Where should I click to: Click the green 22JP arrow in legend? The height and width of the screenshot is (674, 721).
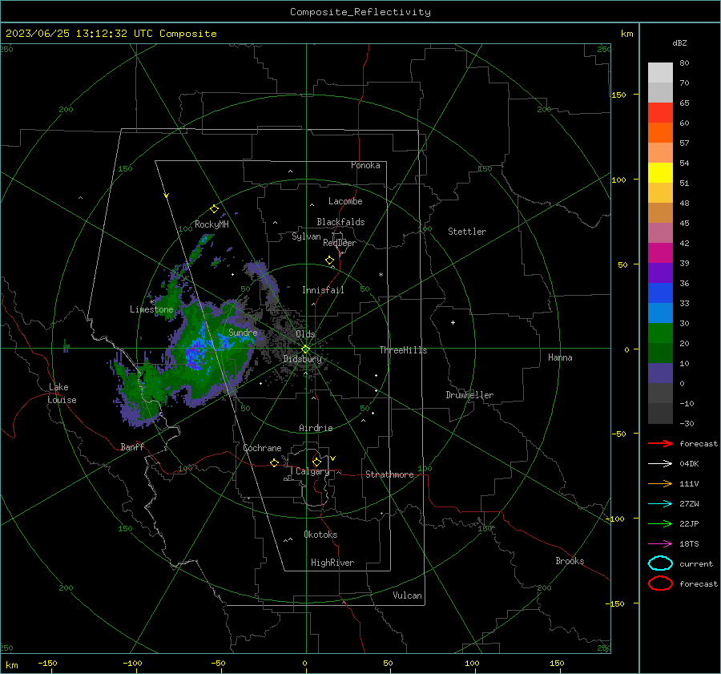click(660, 523)
